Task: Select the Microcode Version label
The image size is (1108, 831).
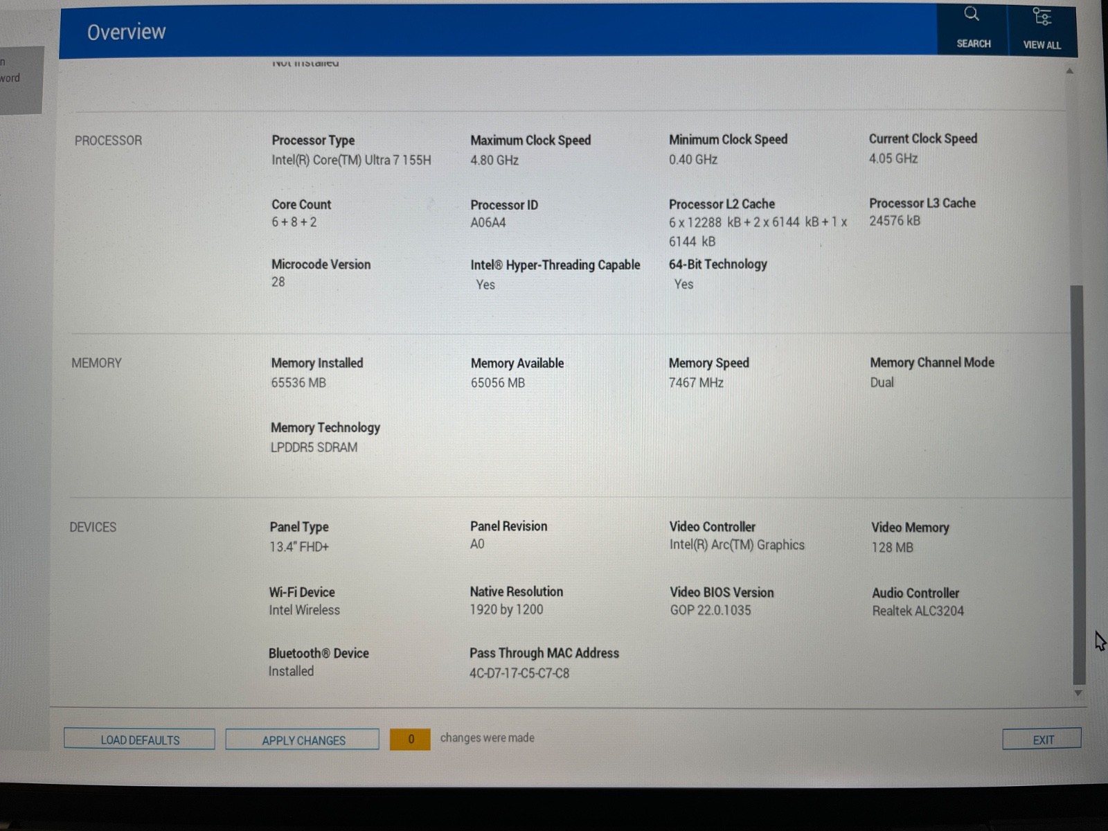Action: [321, 265]
